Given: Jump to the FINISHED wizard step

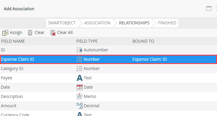Looking at the screenshot, I should coord(167,23).
